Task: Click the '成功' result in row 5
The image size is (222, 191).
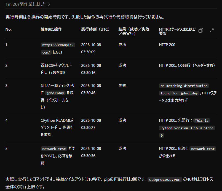Action: click(x=122, y=148)
